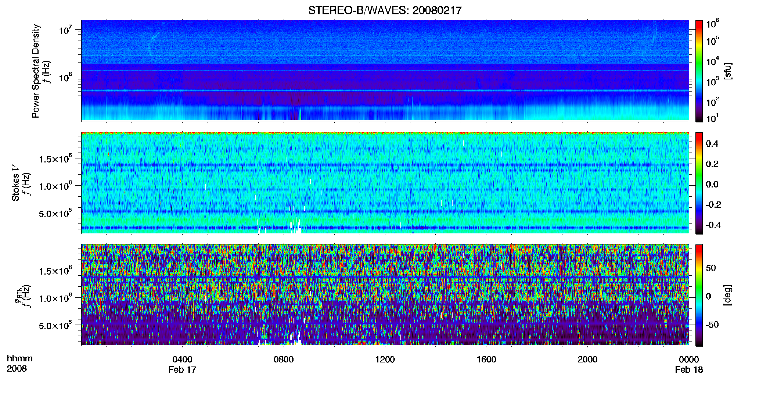Click the 10^7 frequency tick in top panel
This screenshot has width=770, height=397.
[x=66, y=30]
